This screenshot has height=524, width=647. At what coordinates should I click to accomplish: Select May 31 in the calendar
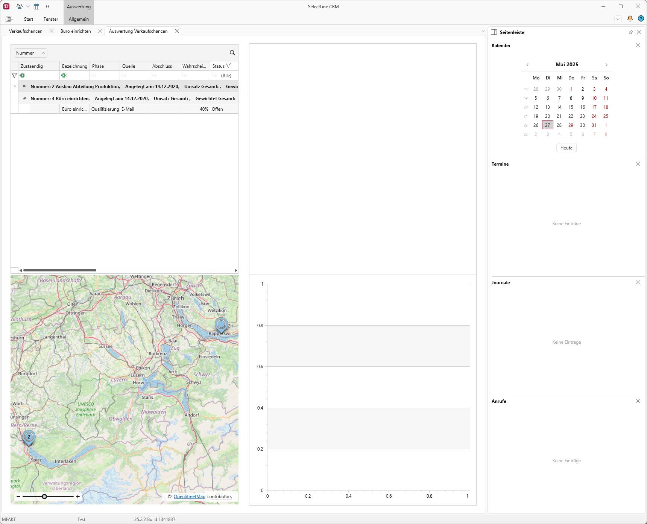click(594, 125)
